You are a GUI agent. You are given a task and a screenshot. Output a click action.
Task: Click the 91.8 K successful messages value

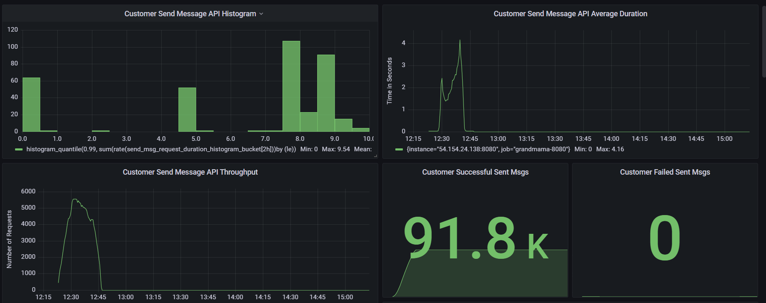475,238
